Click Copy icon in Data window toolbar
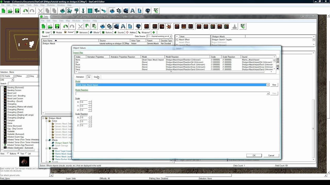The width and height of the screenshot is (330, 185). tap(87, 26)
